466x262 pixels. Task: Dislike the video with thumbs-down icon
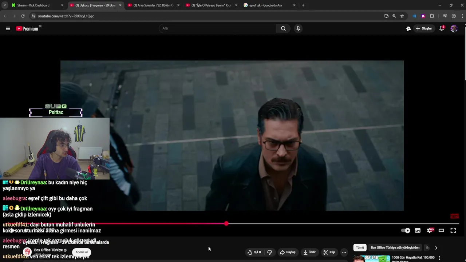click(269, 252)
